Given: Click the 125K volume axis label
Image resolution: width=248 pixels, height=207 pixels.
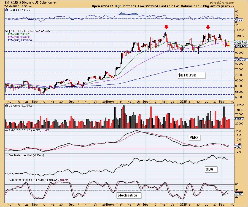Looking at the screenshot, I should click(x=240, y=105).
